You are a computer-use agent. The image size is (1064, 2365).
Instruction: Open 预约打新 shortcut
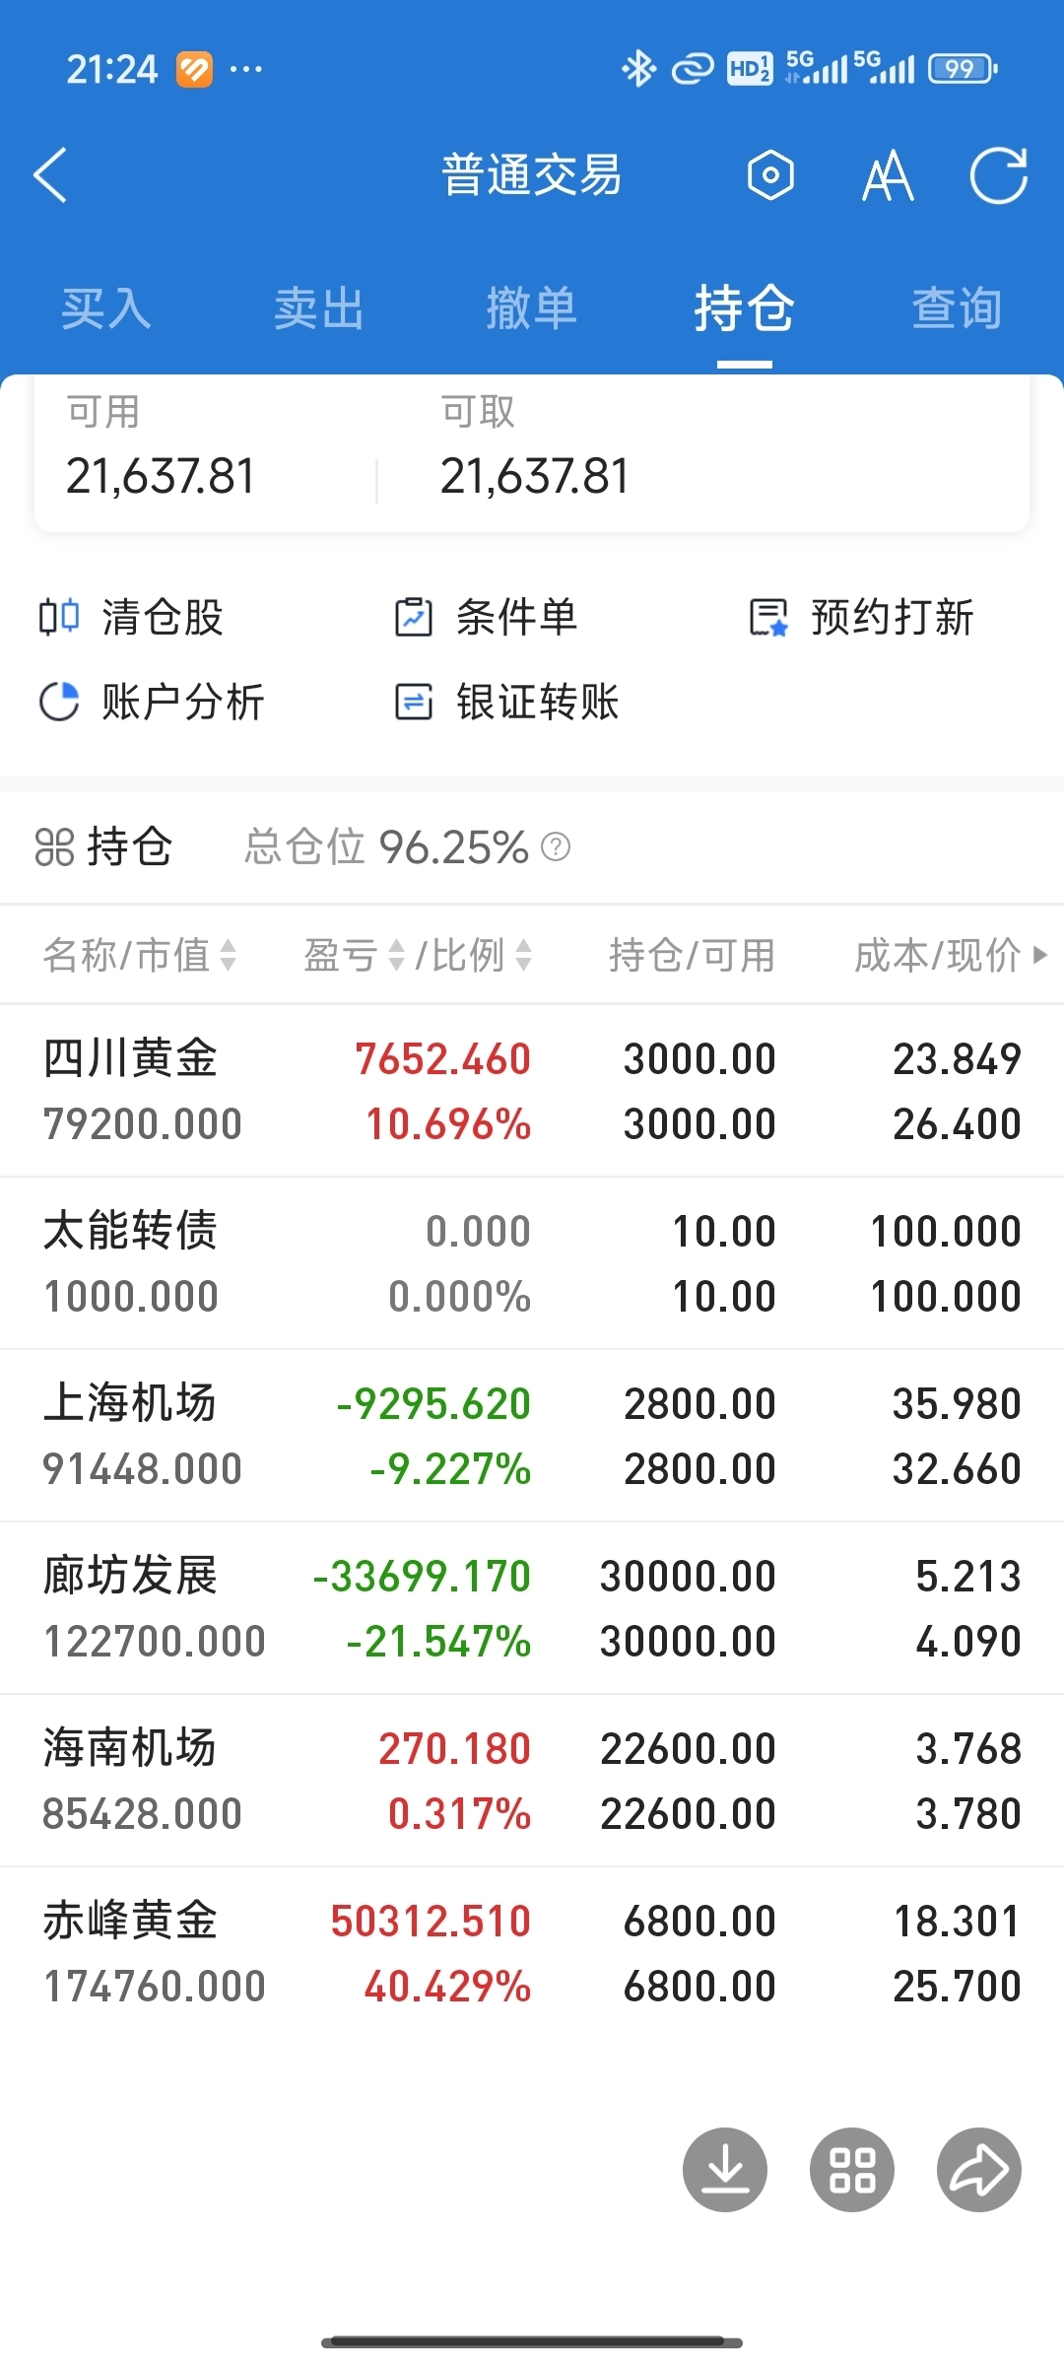(x=862, y=618)
